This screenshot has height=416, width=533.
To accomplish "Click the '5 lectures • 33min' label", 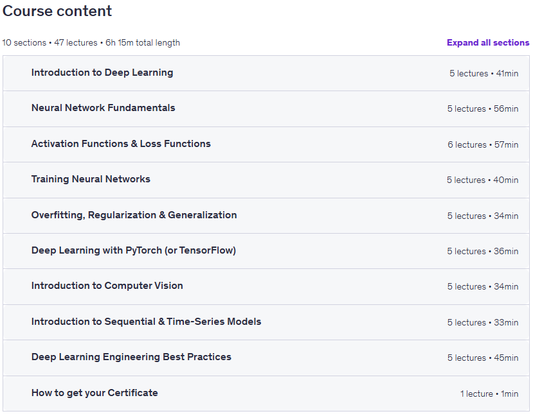I will [483, 322].
